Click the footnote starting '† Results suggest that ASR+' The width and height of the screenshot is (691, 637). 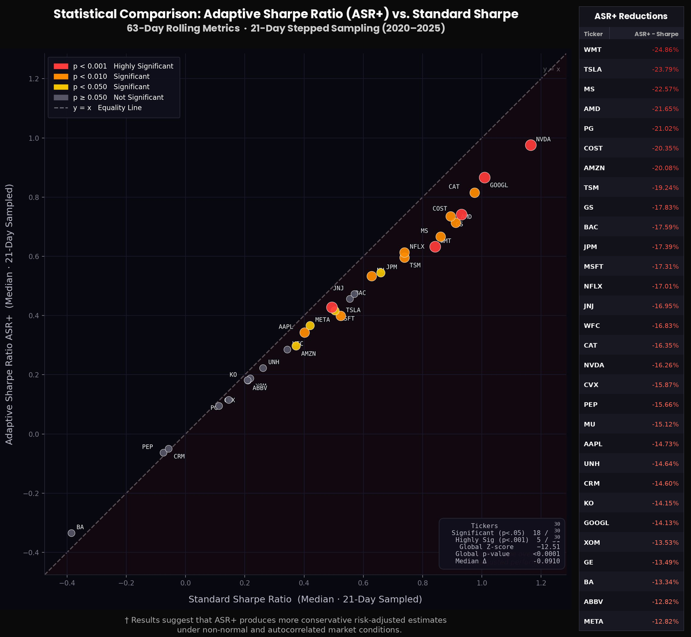point(286,625)
